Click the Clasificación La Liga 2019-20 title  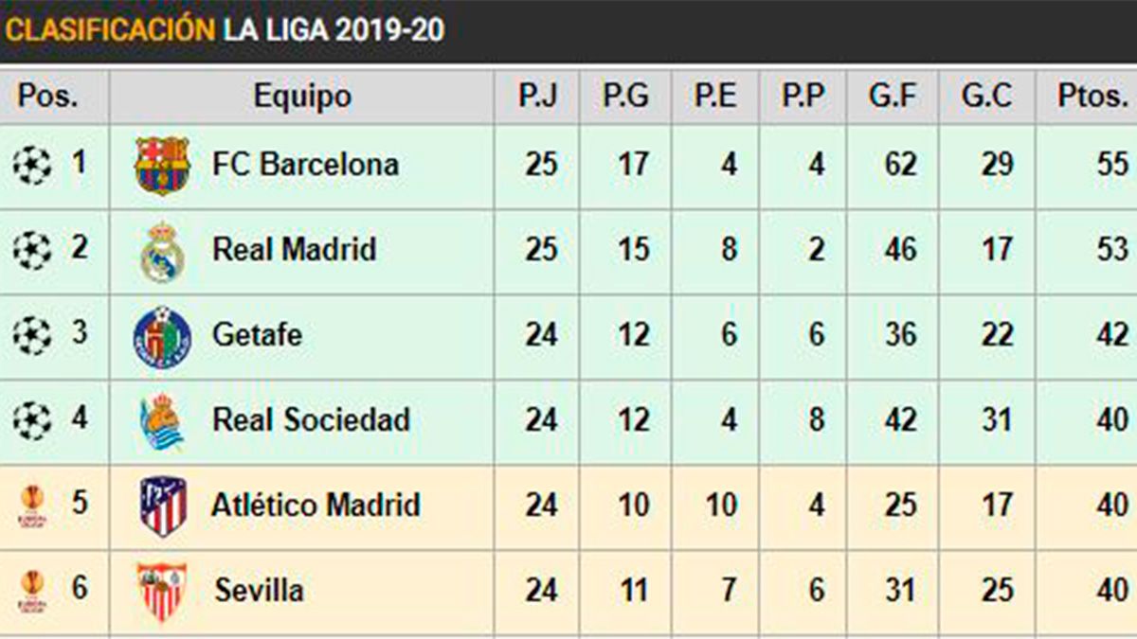pyautogui.click(x=225, y=29)
